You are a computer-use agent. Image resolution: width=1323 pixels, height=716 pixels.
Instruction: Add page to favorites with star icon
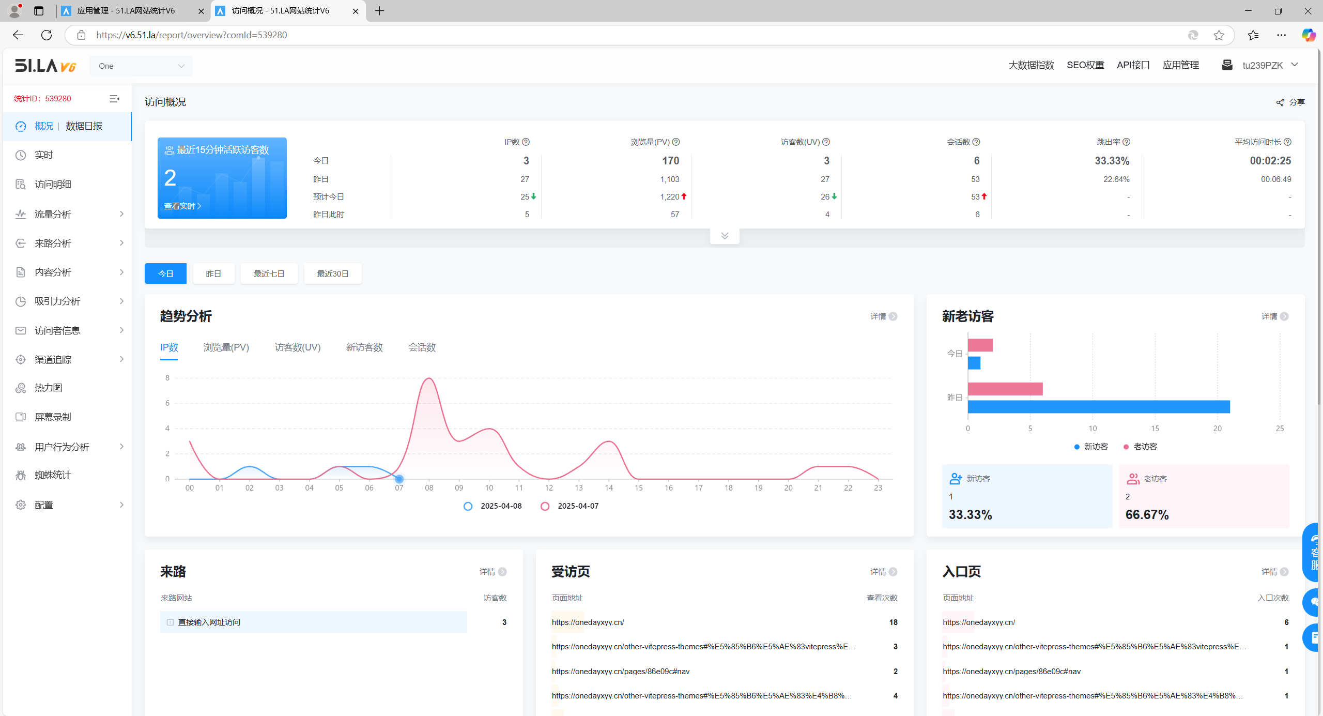pos(1219,35)
